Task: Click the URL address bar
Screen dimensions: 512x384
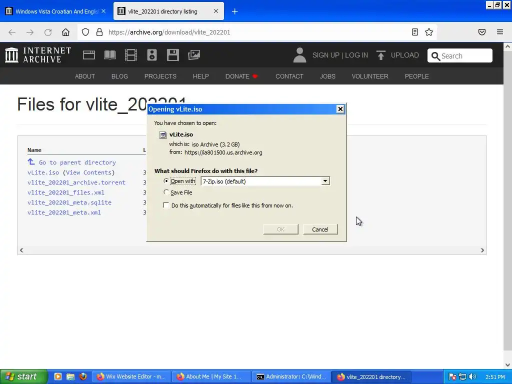Action: tap(258, 32)
